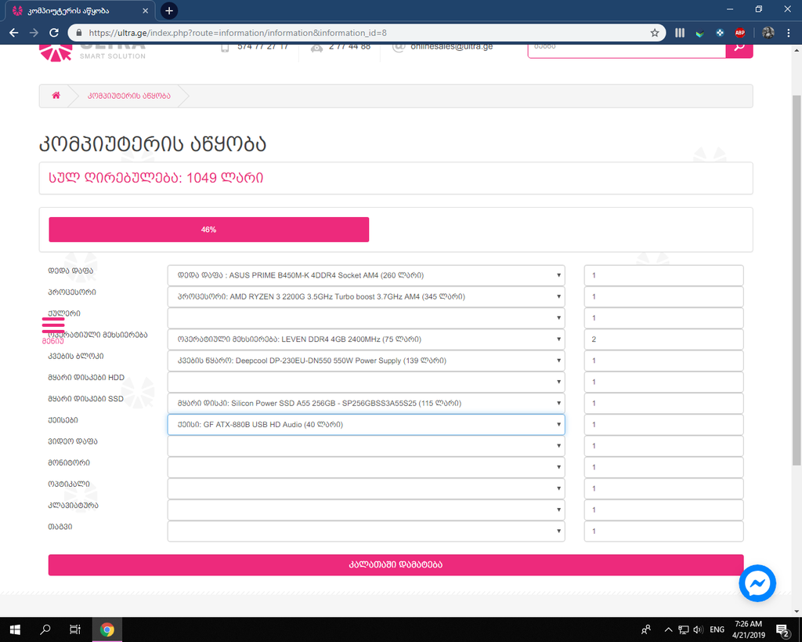
Task: Open the empty video card dropdown
Action: point(367,446)
